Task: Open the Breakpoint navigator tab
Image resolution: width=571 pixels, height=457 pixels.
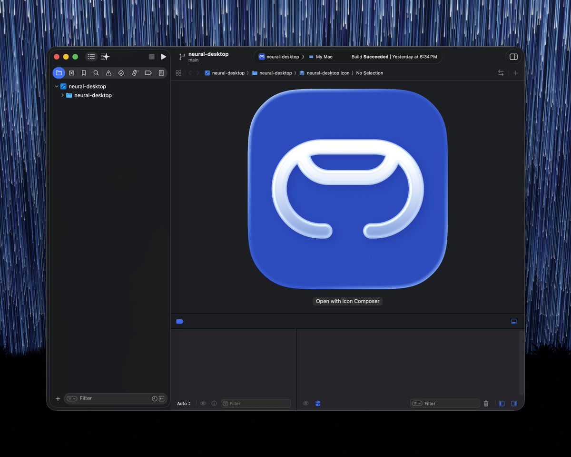Action: point(148,73)
